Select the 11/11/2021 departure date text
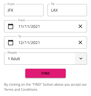91x96 pixels. point(29,27)
